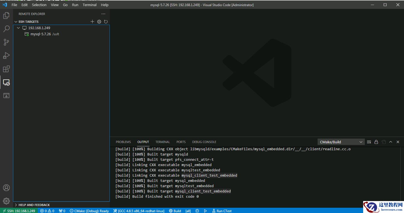This screenshot has width=404, height=213.
Task: Open the Source Control view
Action: pos(6,42)
